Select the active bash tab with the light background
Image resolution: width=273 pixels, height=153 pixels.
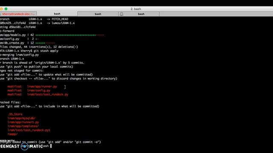(57, 14)
